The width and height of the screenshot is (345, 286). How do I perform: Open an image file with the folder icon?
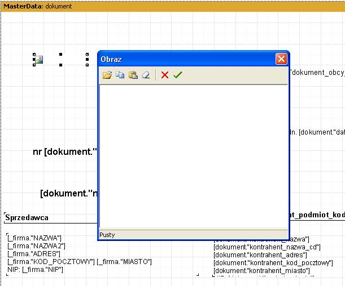point(107,75)
